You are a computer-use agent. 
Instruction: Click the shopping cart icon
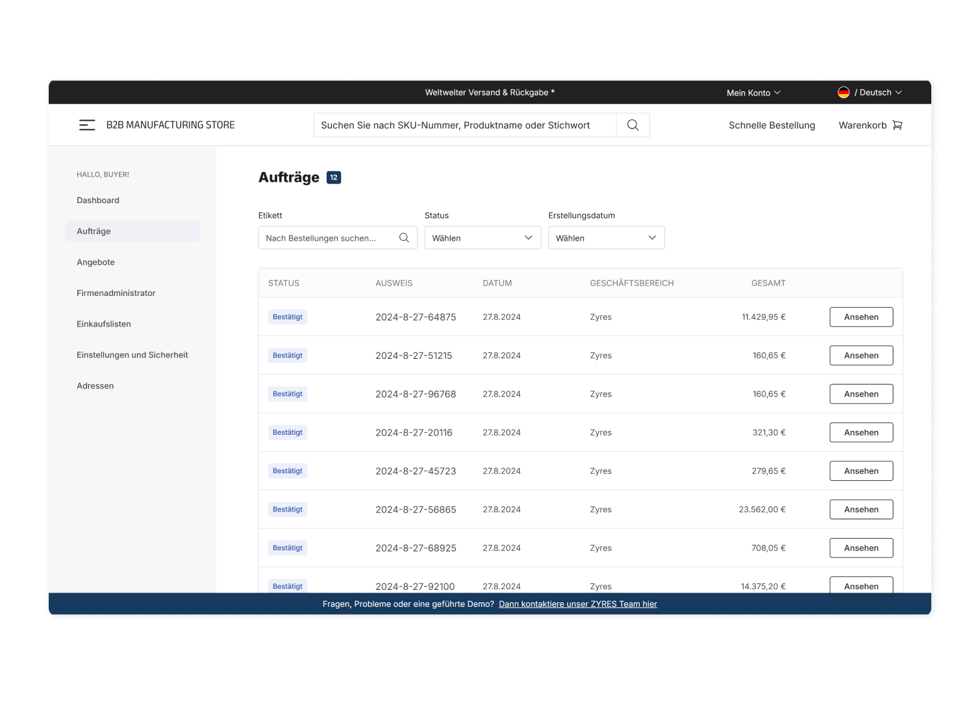pos(898,125)
